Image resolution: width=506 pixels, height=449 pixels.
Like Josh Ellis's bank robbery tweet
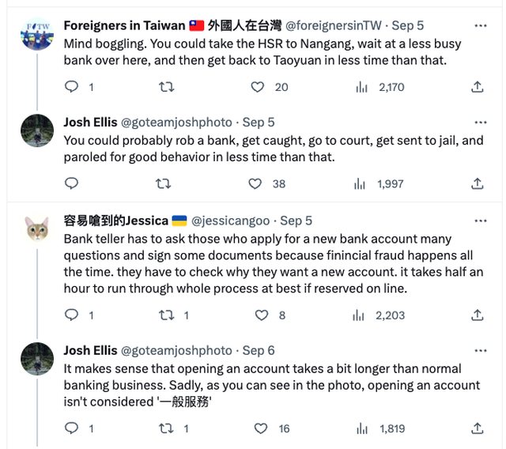pos(255,183)
